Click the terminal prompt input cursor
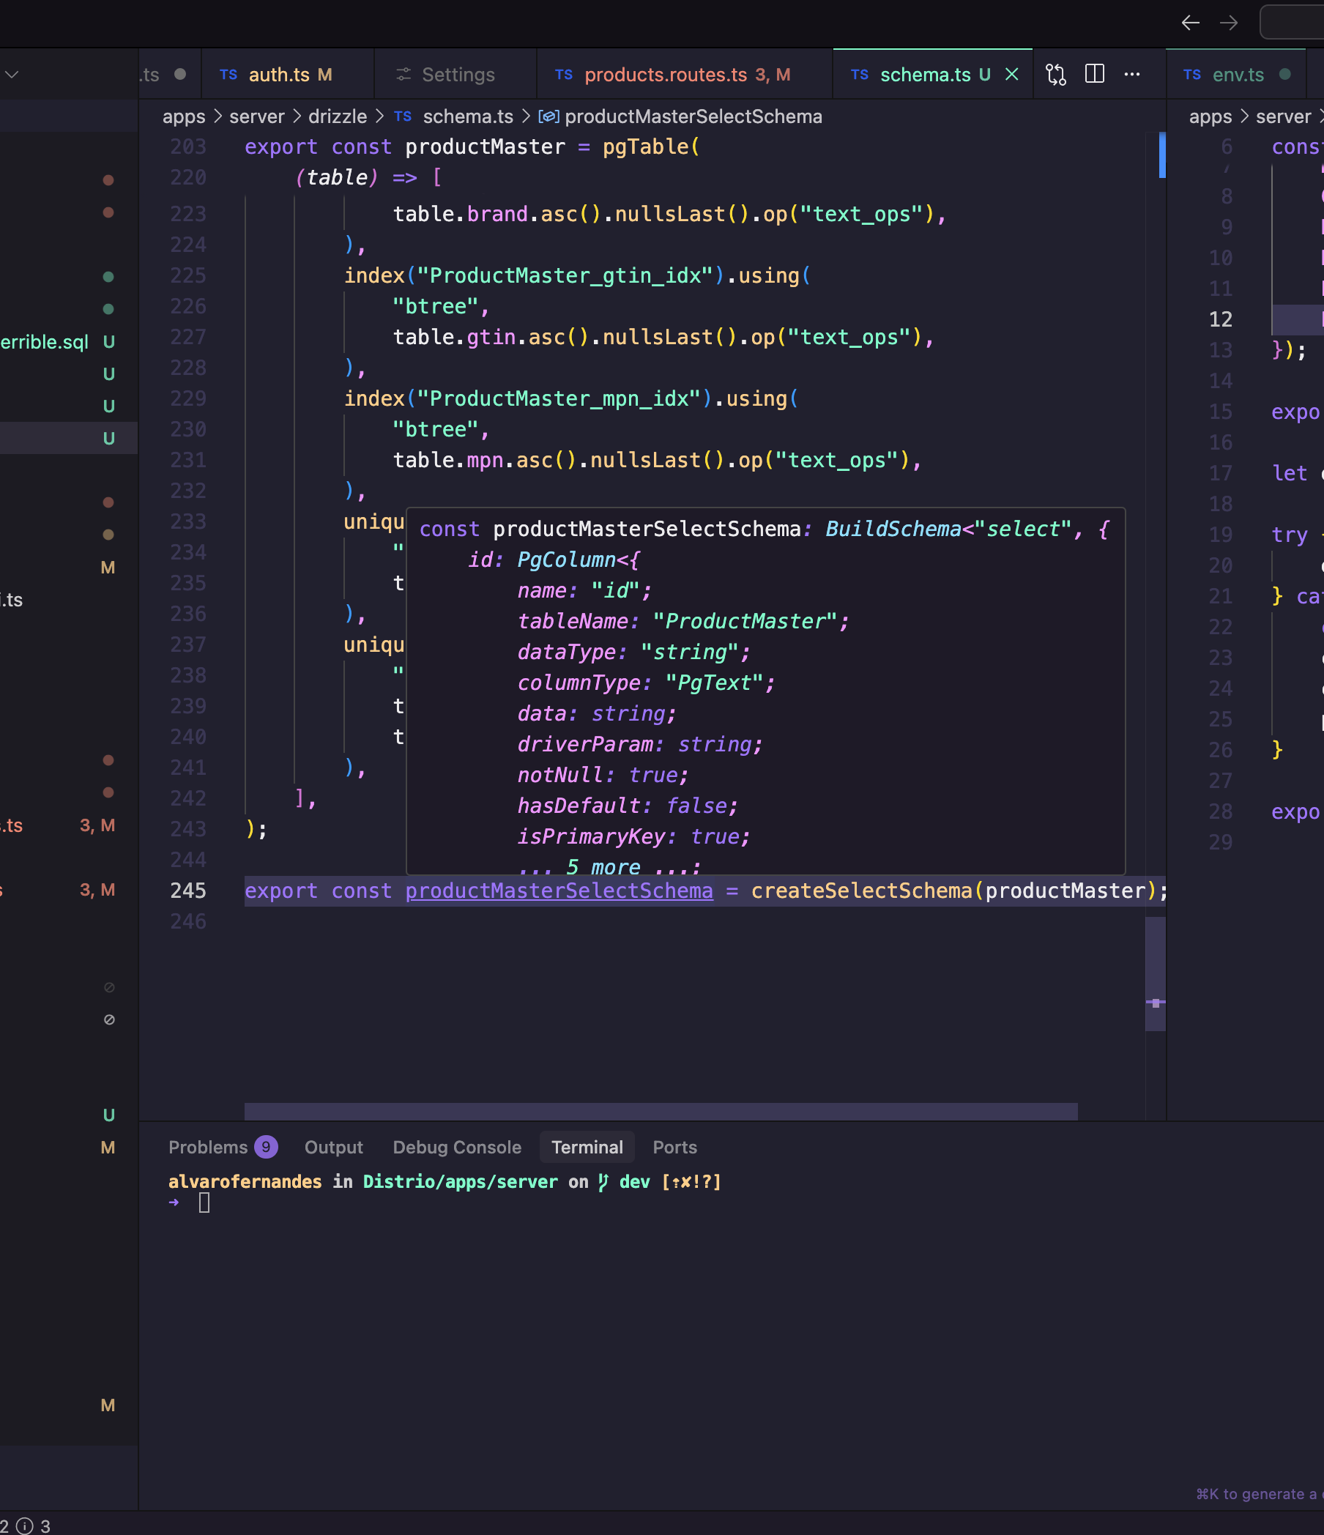This screenshot has width=1324, height=1535. pyautogui.click(x=204, y=1203)
